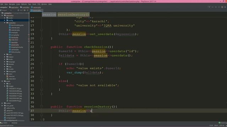Image resolution: width=227 pixels, height=127 pixels.
Task: Click the scroll-from-source locate icon
Action: [18, 10]
